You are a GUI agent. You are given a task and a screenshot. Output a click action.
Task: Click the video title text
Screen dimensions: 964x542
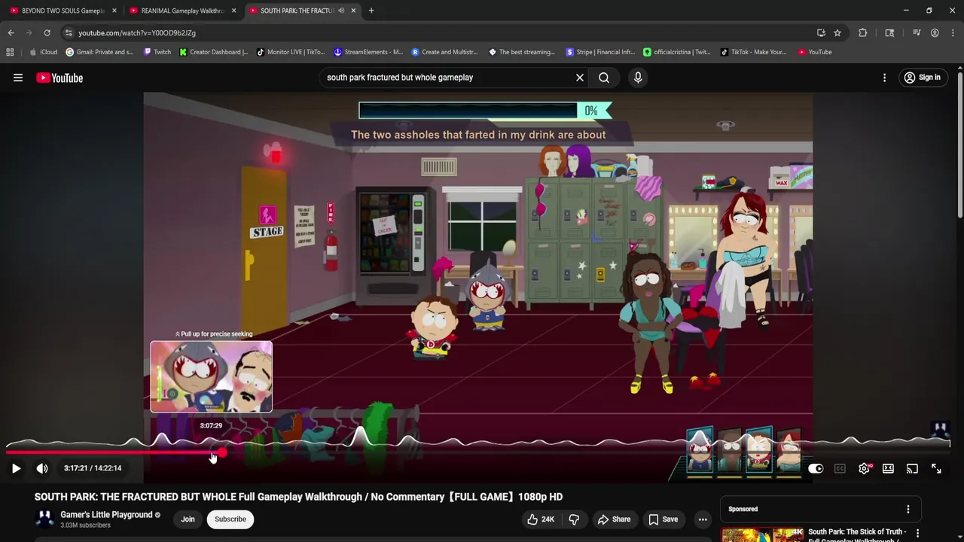coord(298,497)
